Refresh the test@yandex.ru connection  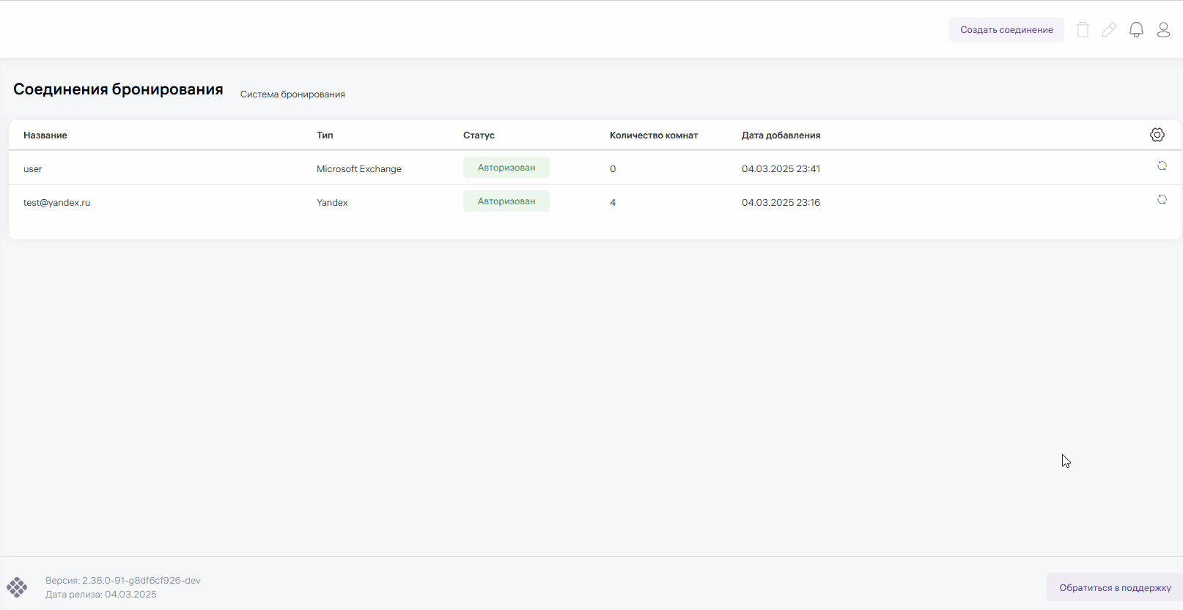tap(1162, 200)
